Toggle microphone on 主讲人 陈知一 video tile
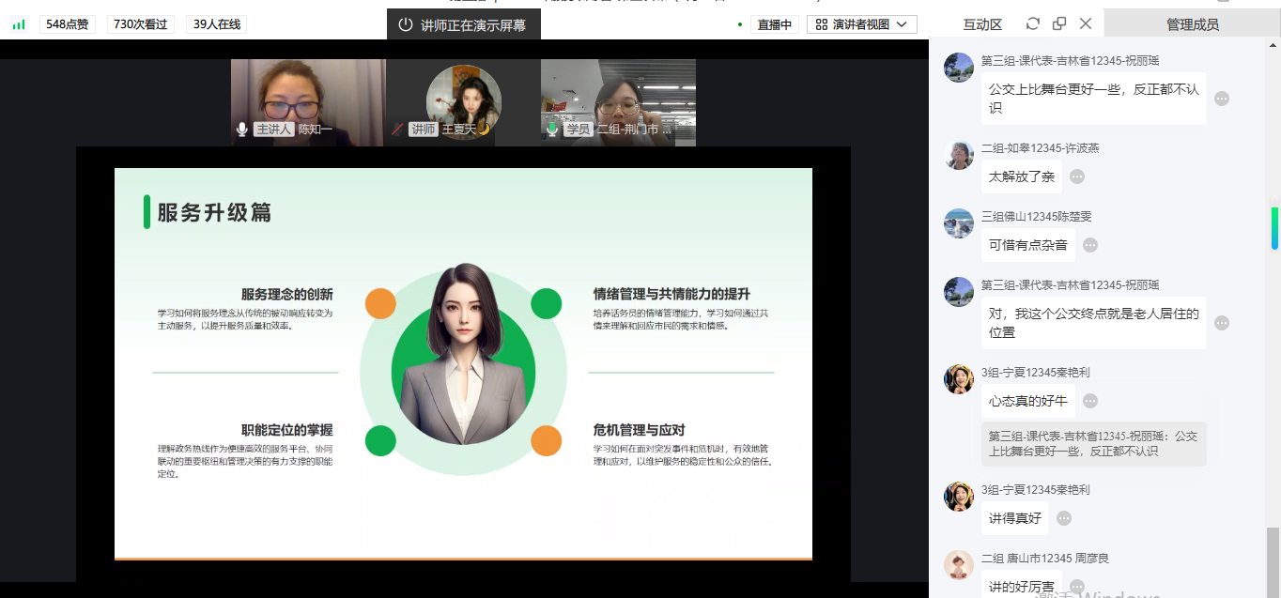Viewport: 1281px width, 598px height. pos(242,130)
